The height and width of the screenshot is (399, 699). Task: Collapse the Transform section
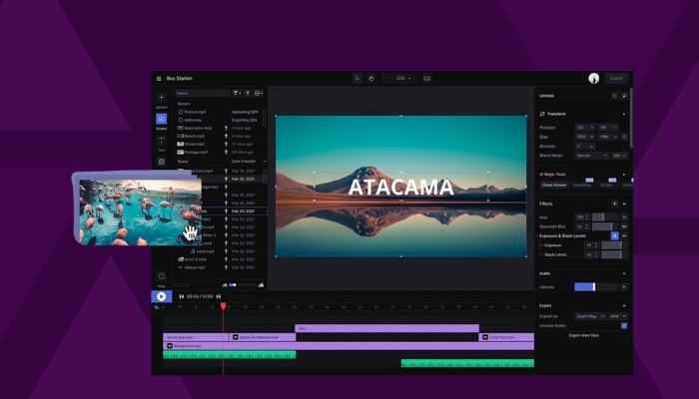[x=624, y=114]
